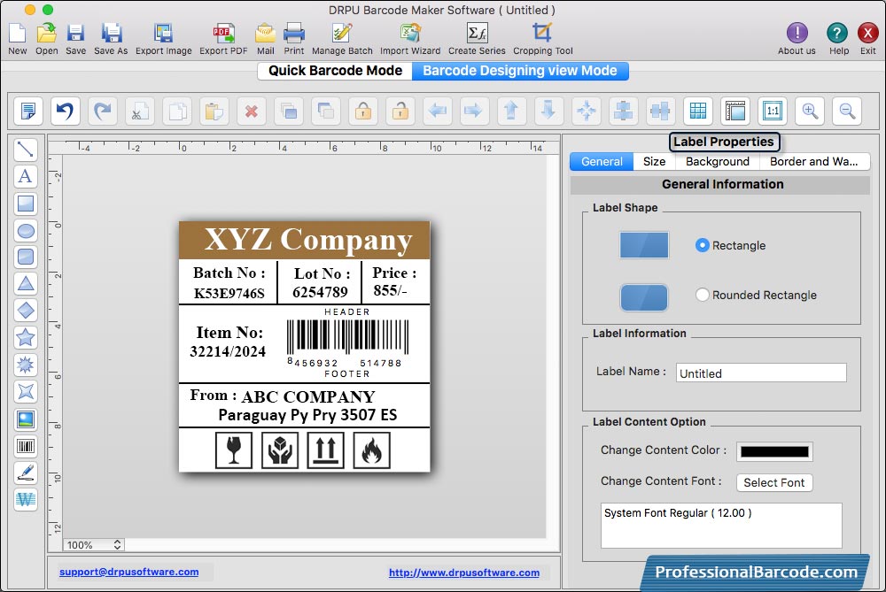Viewport: 886px width, 592px height.
Task: Click the Paste clipboard icon
Action: [x=214, y=111]
